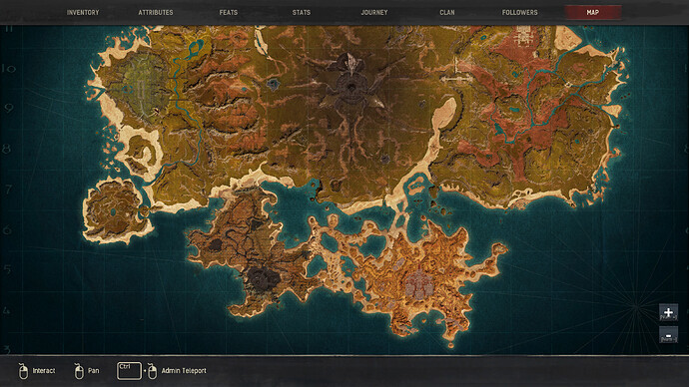Screen dimensions: 689x387
Task: Switch to the Attributes tab
Action: click(156, 12)
